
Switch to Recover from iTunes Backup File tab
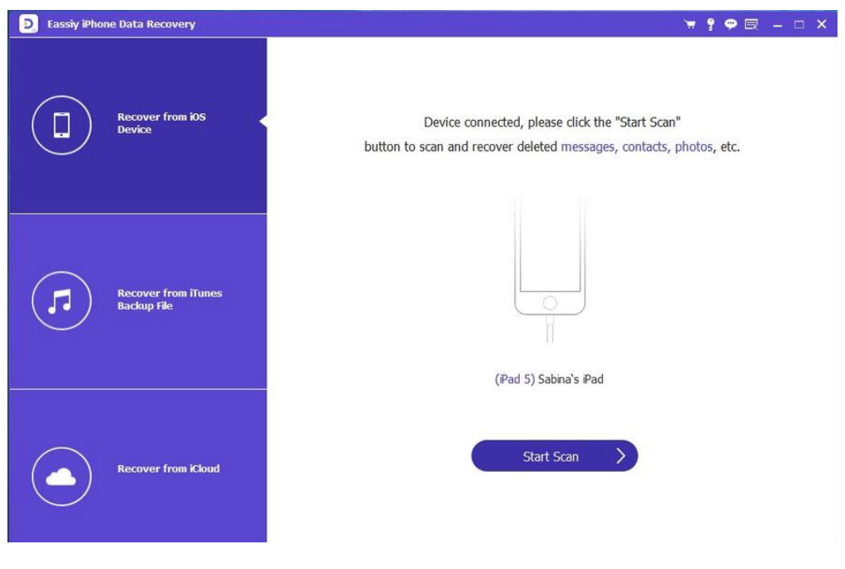point(137,301)
